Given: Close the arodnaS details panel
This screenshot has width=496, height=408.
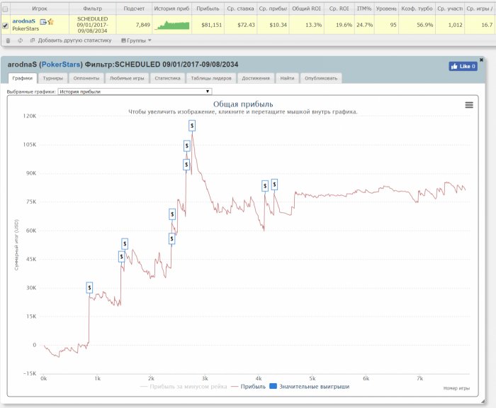Looking at the screenshot, I should [481, 60].
